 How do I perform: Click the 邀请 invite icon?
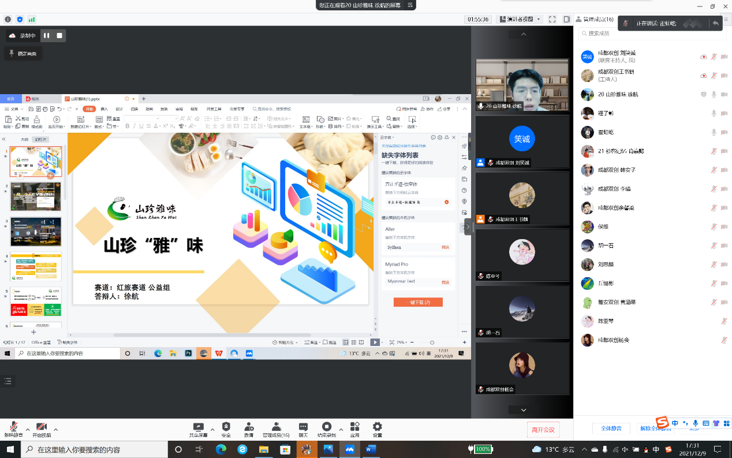249,429
